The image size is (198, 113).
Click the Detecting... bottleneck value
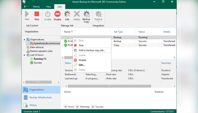coord(91,74)
